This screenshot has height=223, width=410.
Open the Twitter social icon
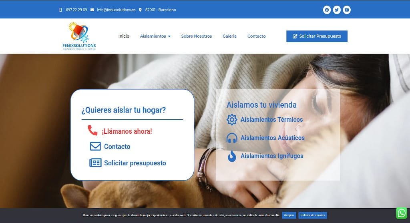336,10
